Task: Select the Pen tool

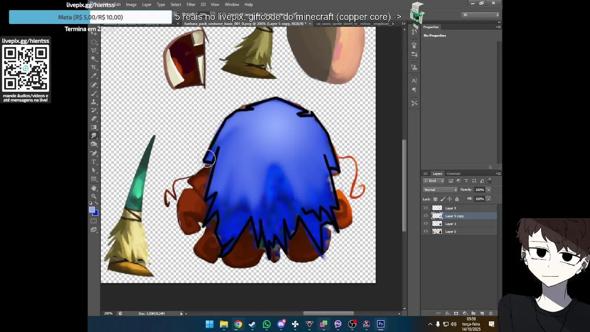Action: pos(94,153)
